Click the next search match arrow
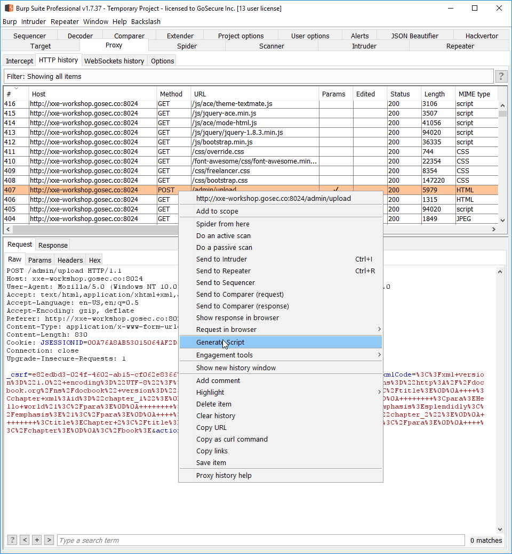This screenshot has width=512, height=554. [x=49, y=540]
